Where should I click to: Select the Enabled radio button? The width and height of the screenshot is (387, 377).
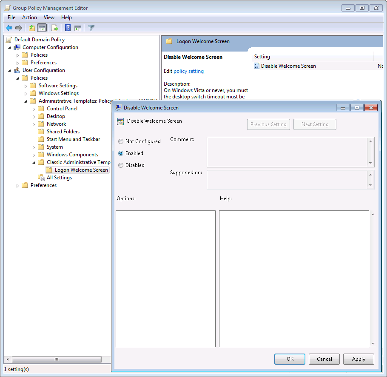click(x=121, y=153)
